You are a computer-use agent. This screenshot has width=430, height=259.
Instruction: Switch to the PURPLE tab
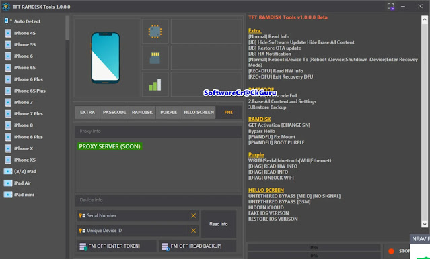pyautogui.click(x=169, y=113)
